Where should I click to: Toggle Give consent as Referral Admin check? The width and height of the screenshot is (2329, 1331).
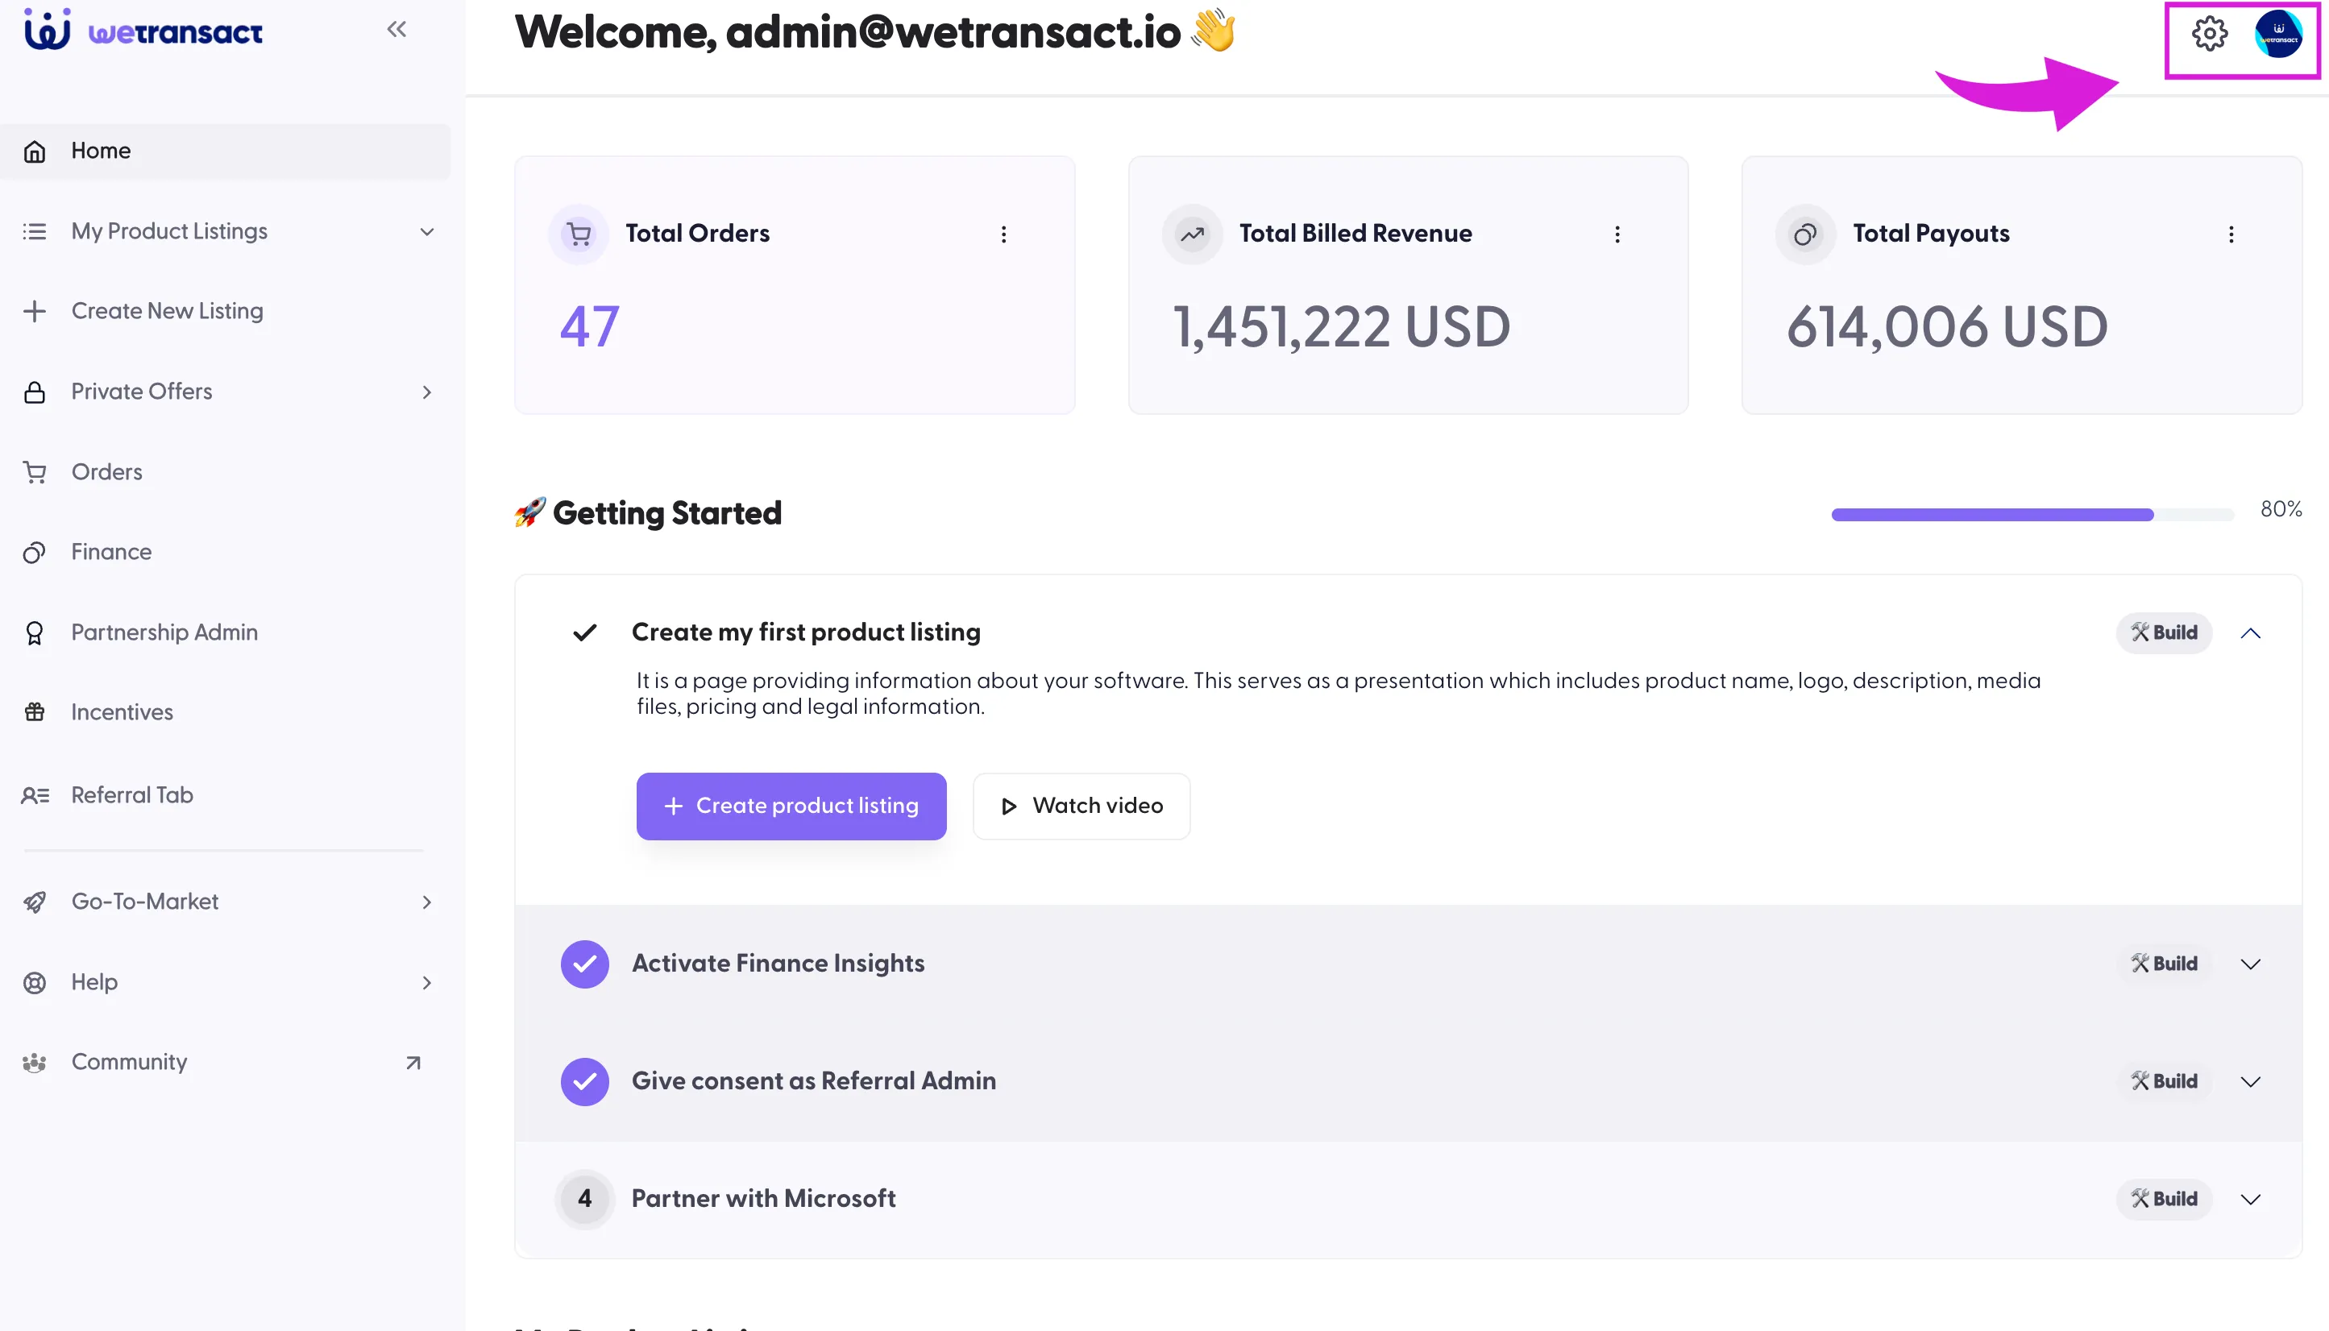pyautogui.click(x=584, y=1081)
